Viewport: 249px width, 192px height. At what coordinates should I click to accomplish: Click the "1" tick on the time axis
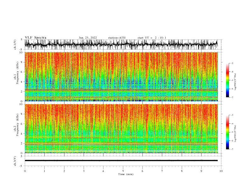(x=44, y=171)
